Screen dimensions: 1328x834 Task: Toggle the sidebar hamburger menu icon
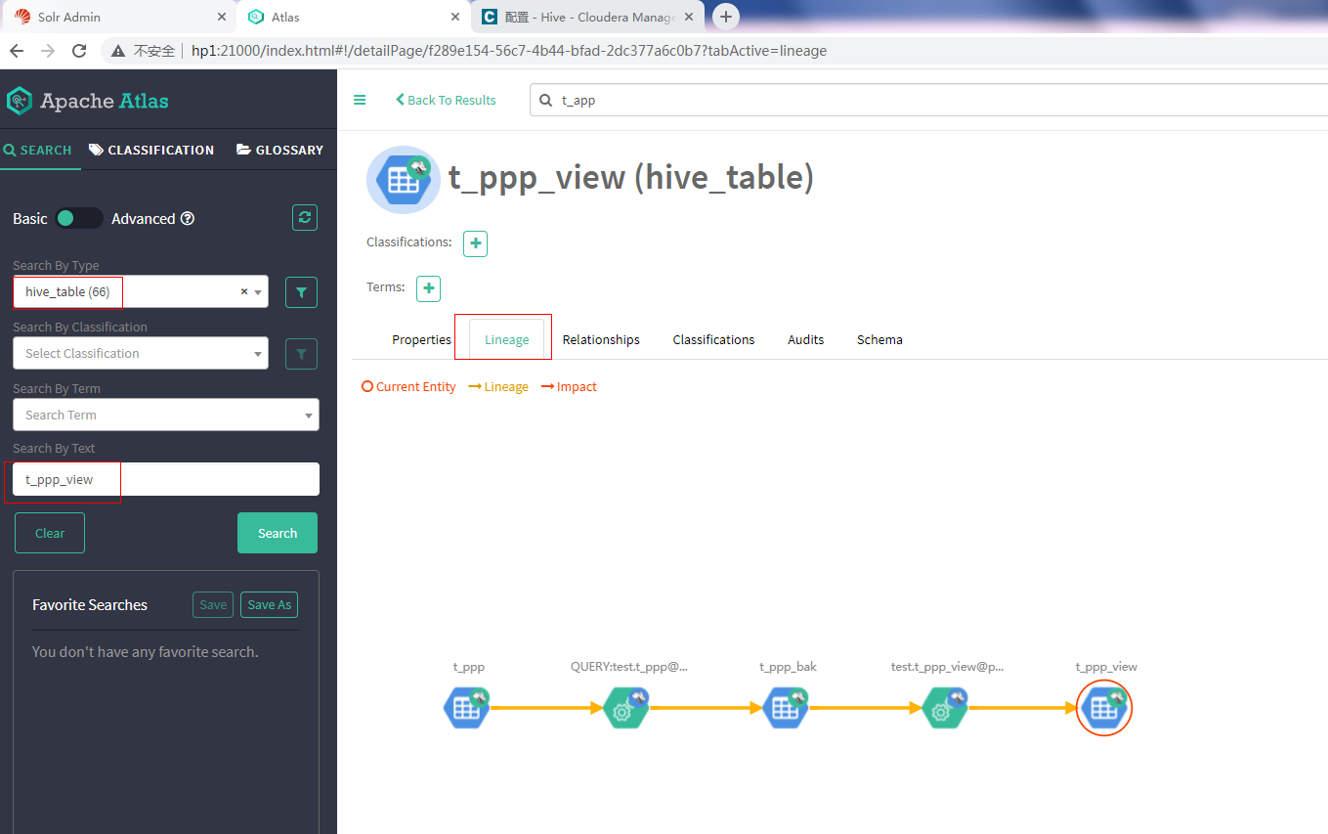click(360, 100)
